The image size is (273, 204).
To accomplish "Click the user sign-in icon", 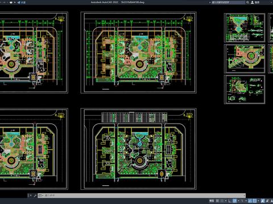I will (x=253, y=2).
